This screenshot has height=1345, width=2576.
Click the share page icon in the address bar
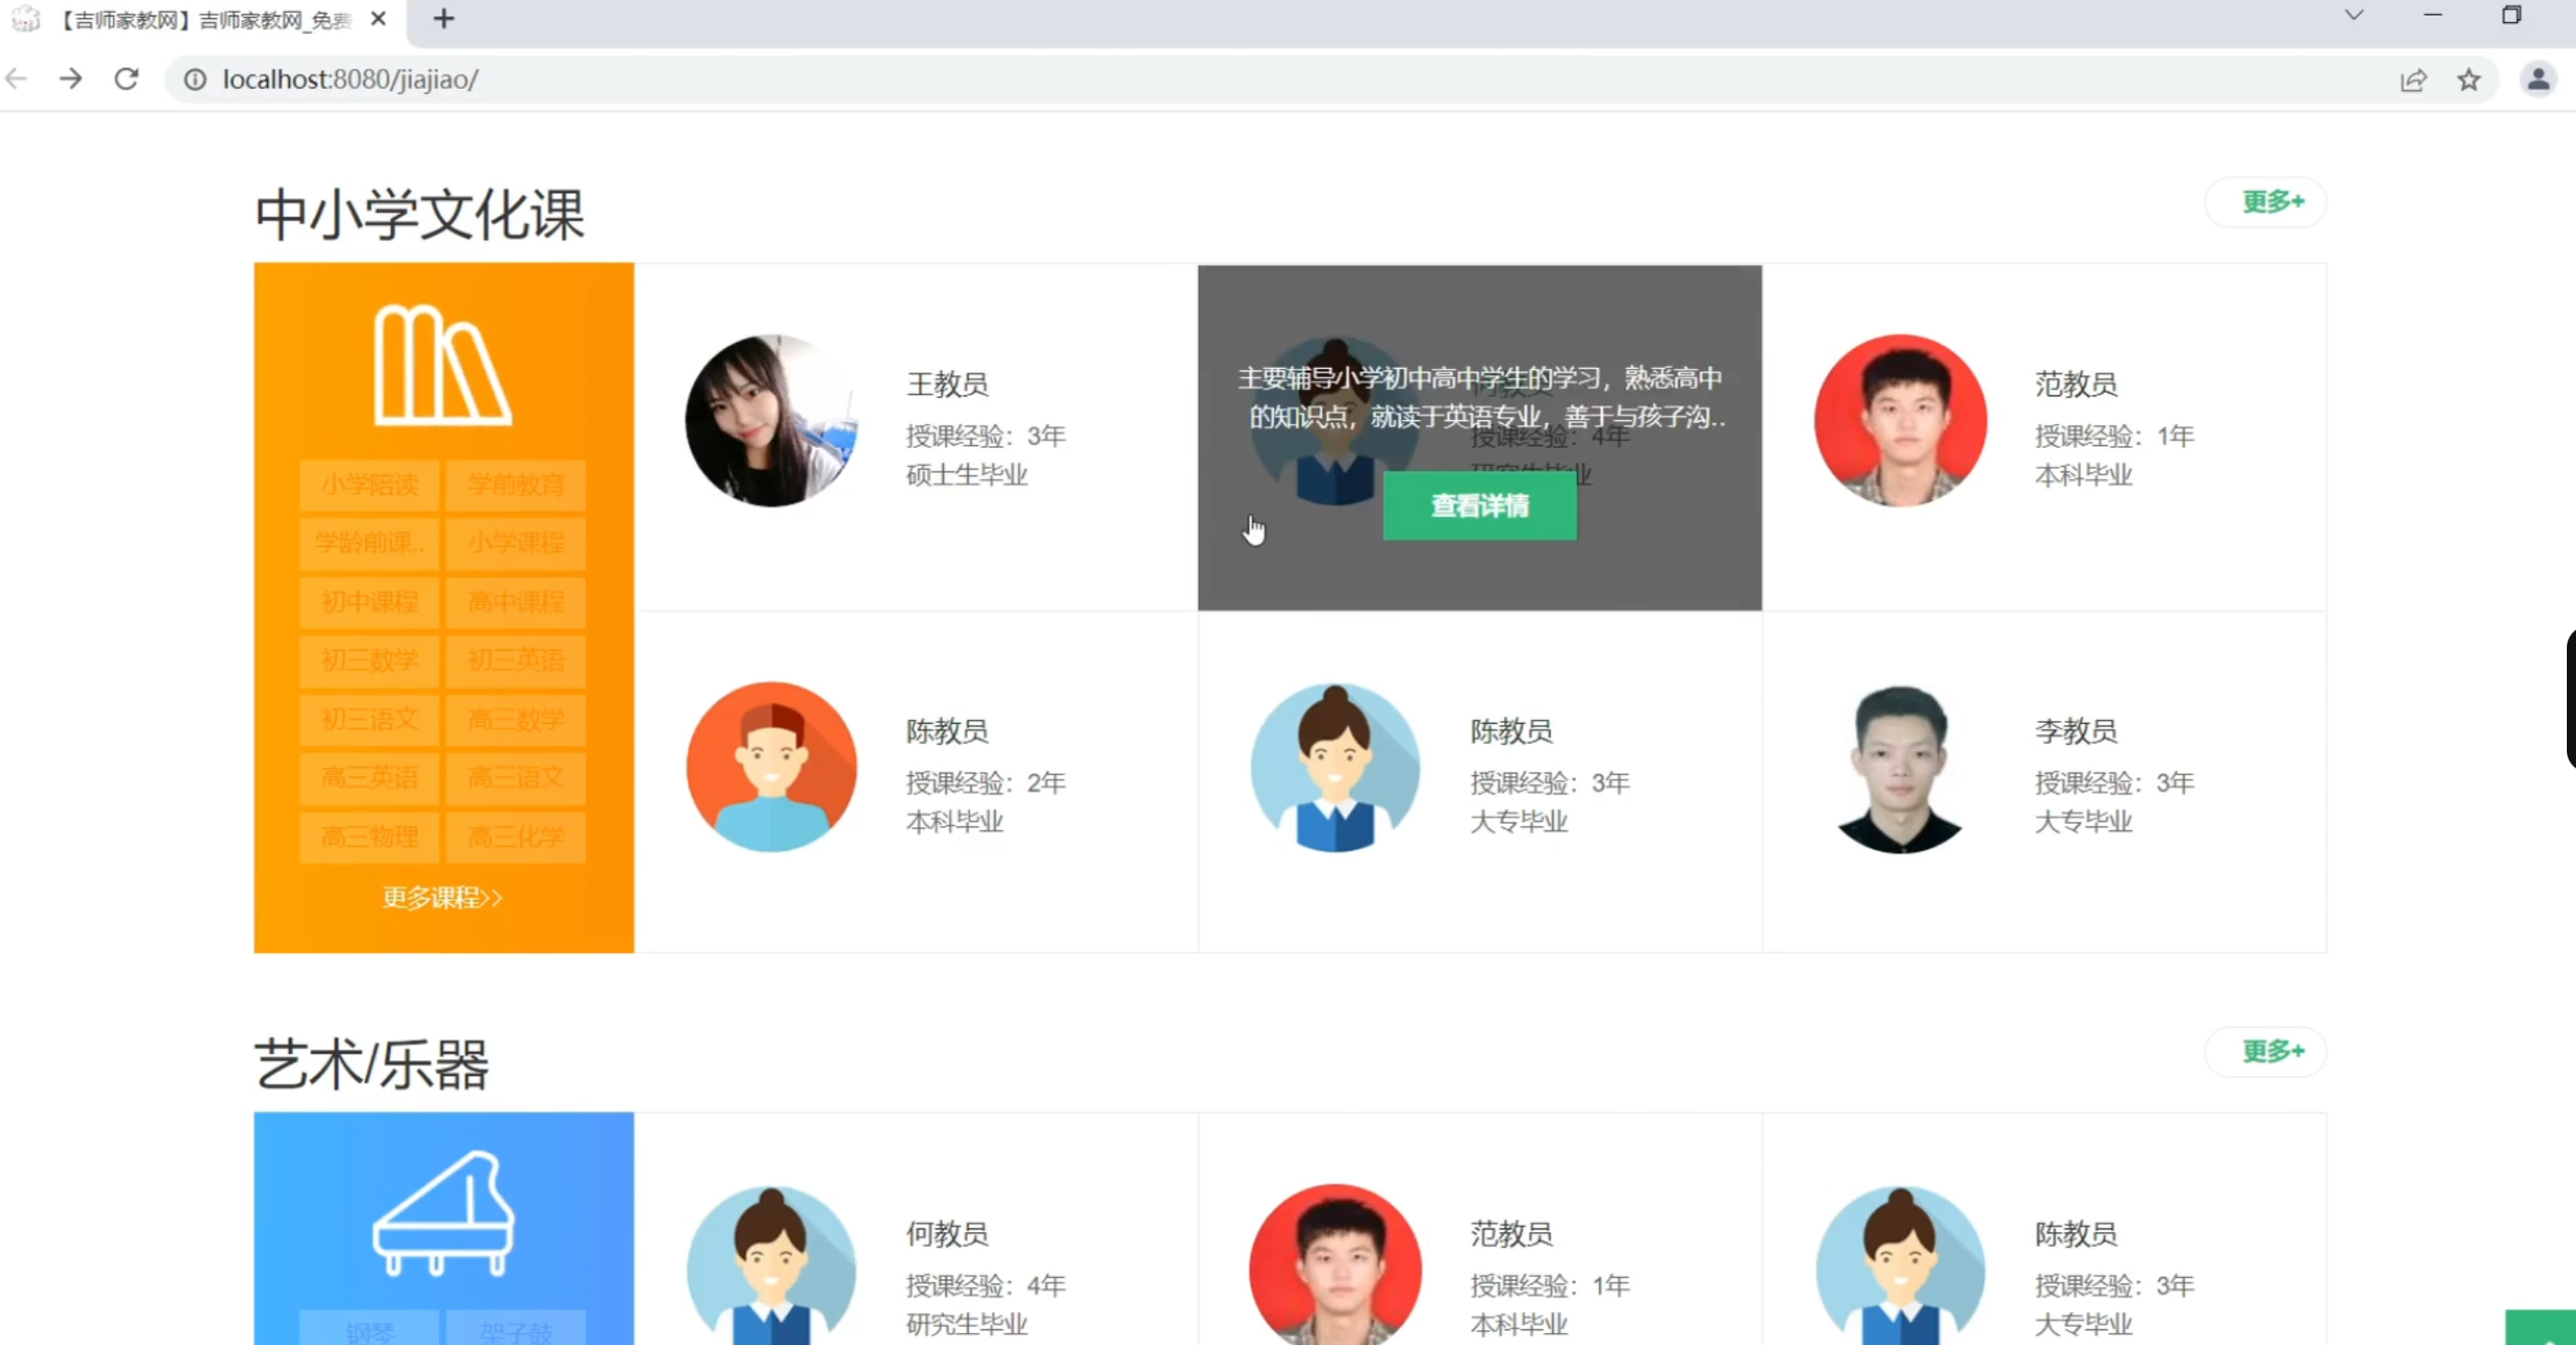(2413, 80)
